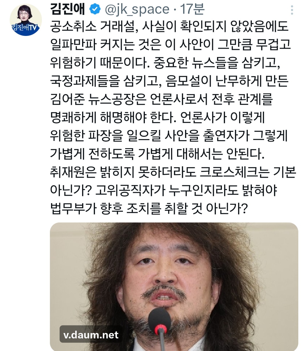The height and width of the screenshot is (351, 308).
Task: Open the v.daum.net domain label
Action: (91, 334)
